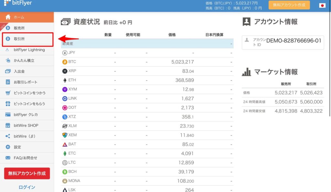331x192 pixels.
Task: Click the home icon in sidebar
Action: (x=8, y=17)
